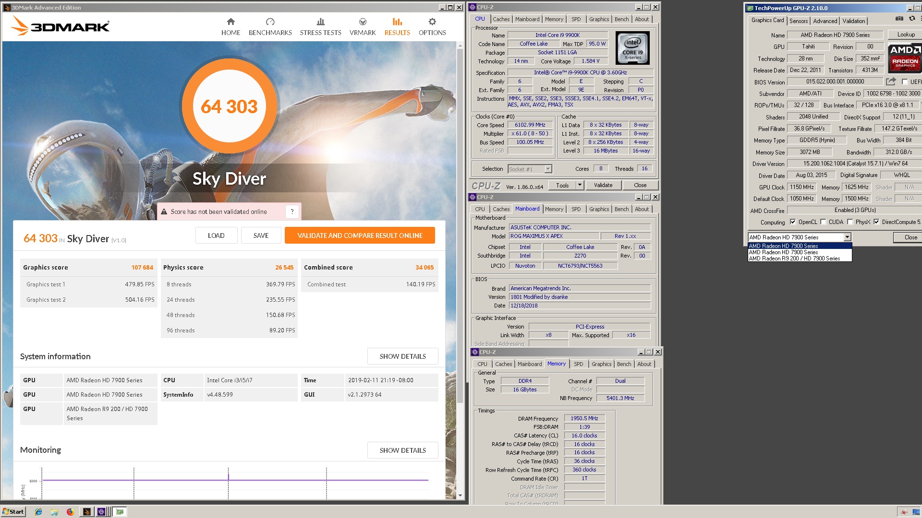Select the highlighted AMD Radeon HD 7900 Series entry
This screenshot has width=922, height=518.
(800, 246)
